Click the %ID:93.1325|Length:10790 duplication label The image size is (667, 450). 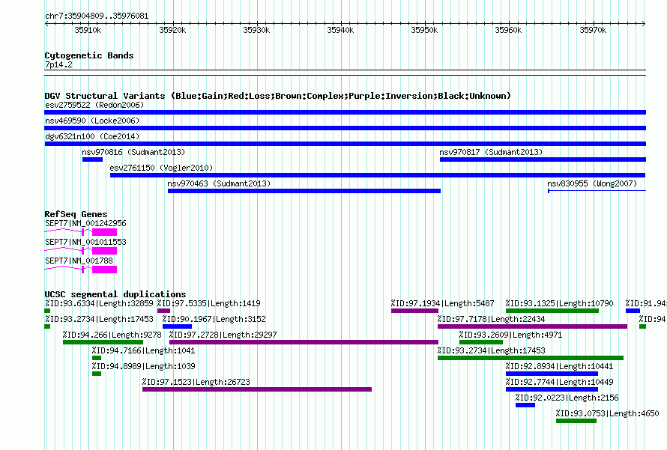pos(559,303)
